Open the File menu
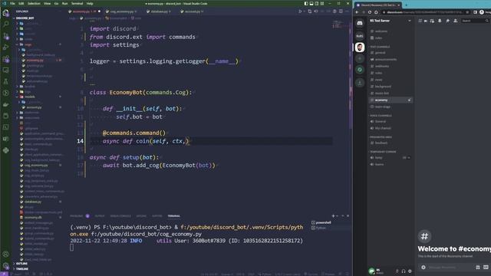The height and width of the screenshot is (276, 491). (12, 3)
